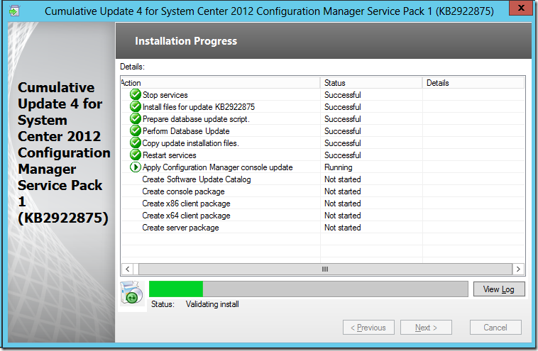Image resolution: width=538 pixels, height=351 pixels.
Task: Click the green checkmark next to Restart services
Action: pyautogui.click(x=136, y=155)
